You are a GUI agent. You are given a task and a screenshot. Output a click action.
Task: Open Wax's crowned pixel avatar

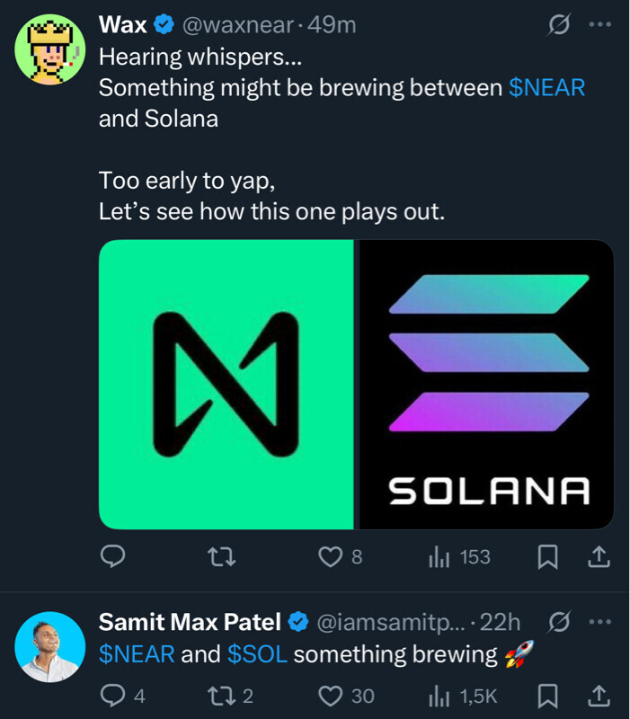pos(50,51)
